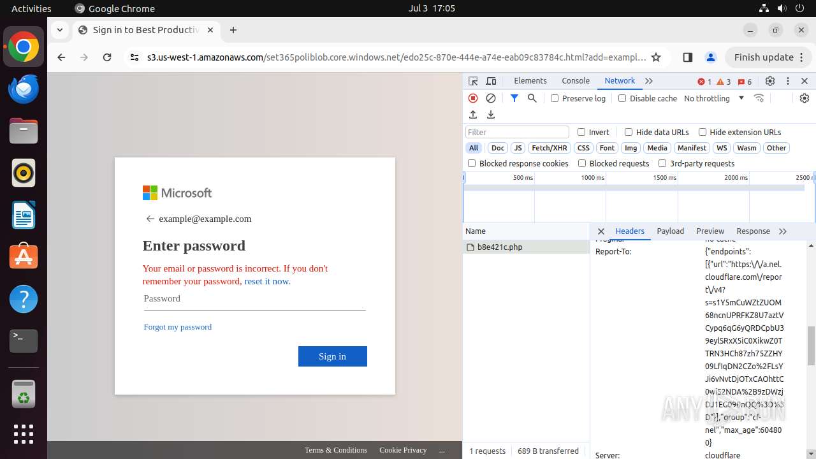Open Files from the dock

point(24,131)
